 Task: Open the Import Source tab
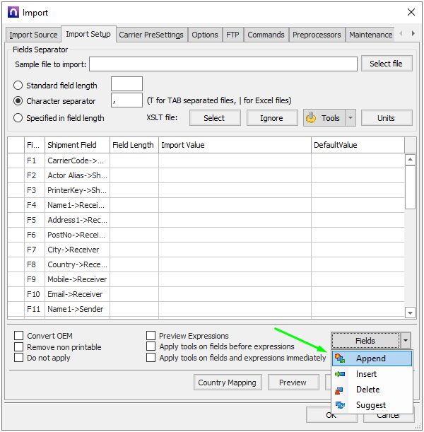click(x=33, y=35)
